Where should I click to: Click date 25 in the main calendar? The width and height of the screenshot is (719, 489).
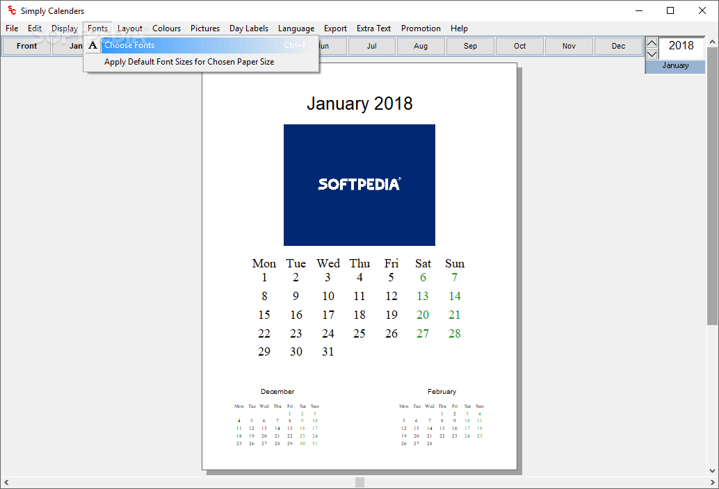359,334
